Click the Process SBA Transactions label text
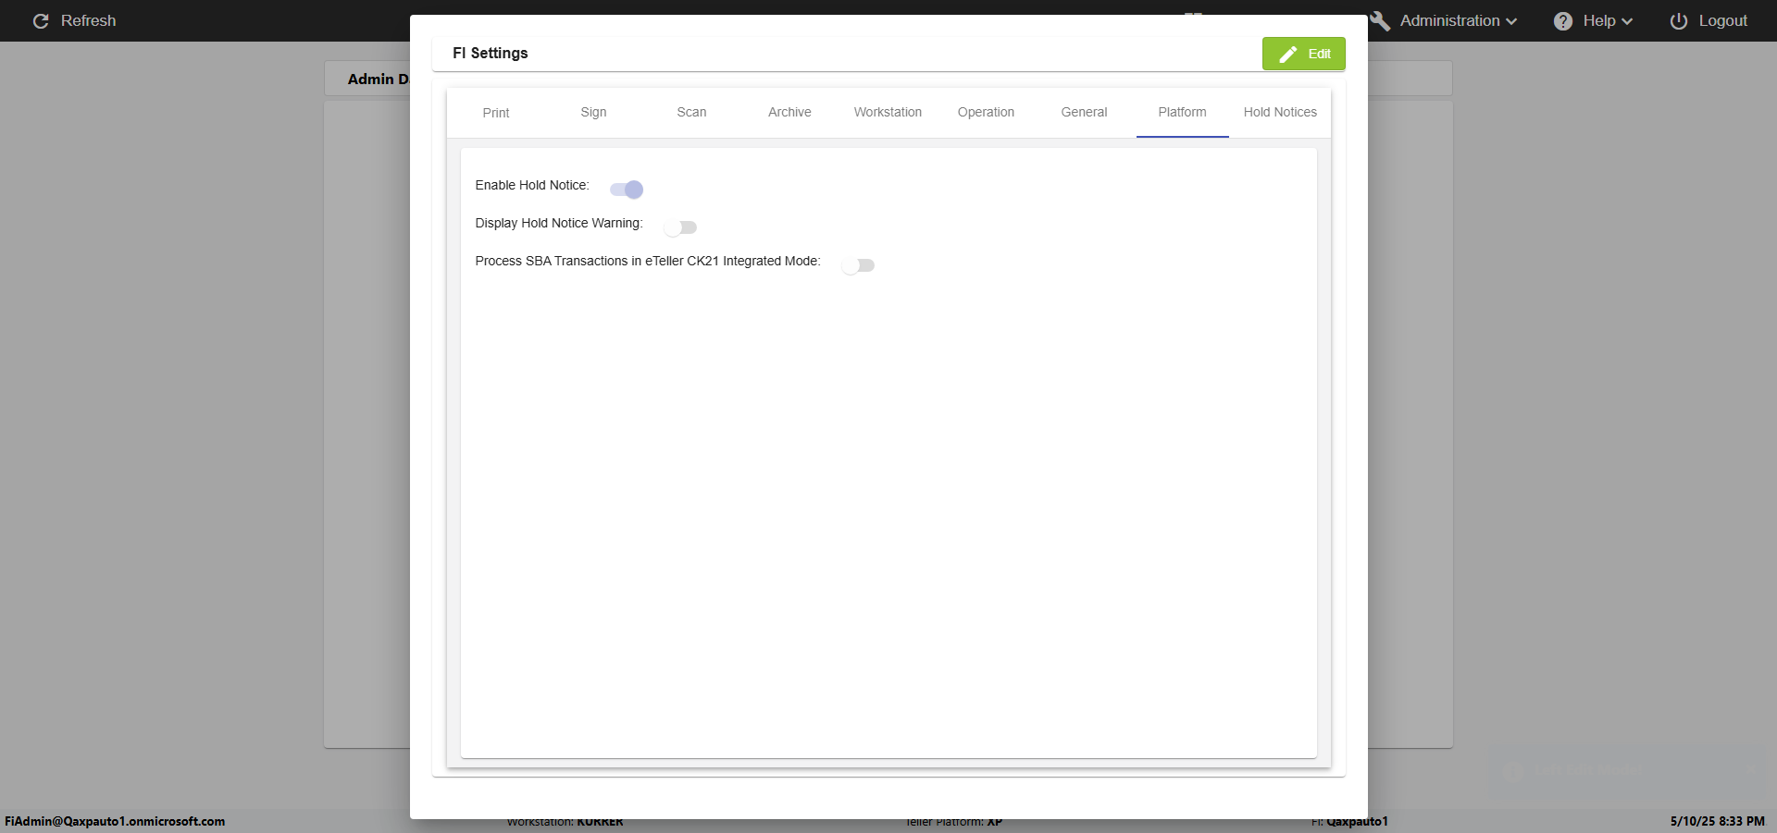Screen dimensions: 1777x833 coord(648,262)
